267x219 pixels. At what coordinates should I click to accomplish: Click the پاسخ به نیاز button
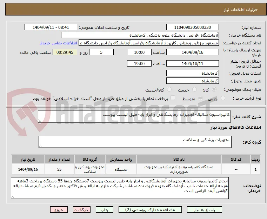click(x=204, y=209)
